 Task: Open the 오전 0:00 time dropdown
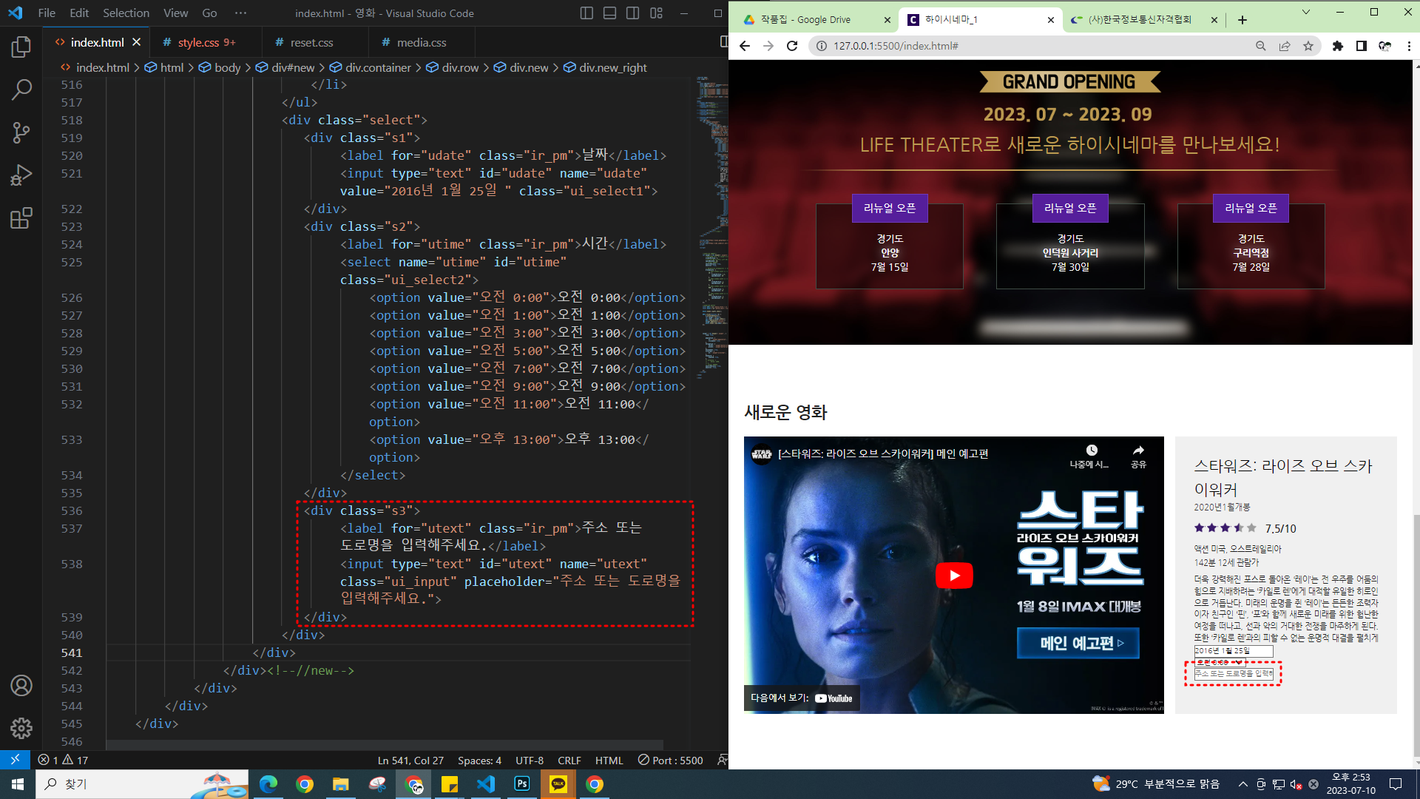coord(1220,662)
